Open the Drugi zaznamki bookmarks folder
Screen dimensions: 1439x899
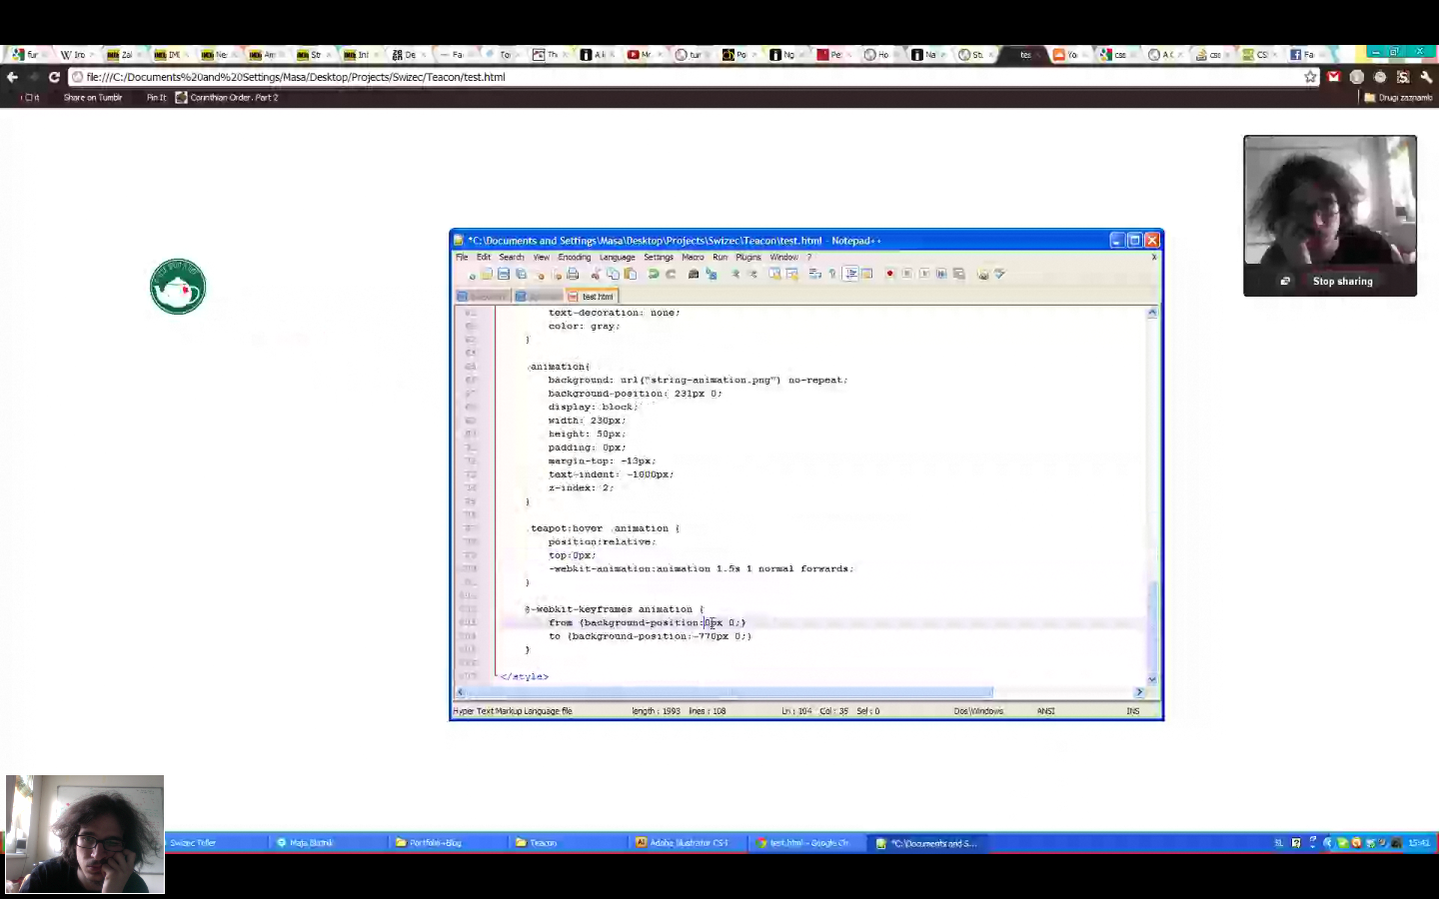(1399, 98)
